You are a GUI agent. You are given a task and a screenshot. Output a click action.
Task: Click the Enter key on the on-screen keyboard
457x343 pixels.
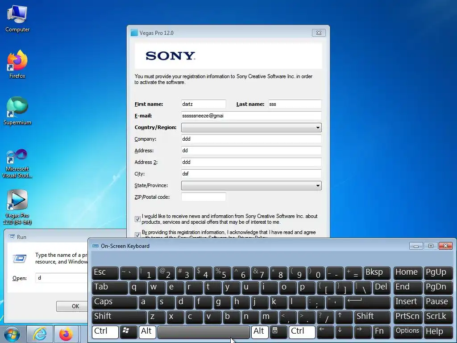pyautogui.click(x=368, y=302)
